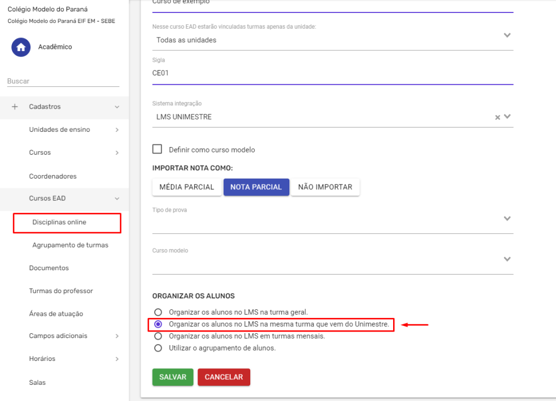This screenshot has width=556, height=401.
Task: Select the 'turmas mensais' radio option
Action: (x=158, y=336)
